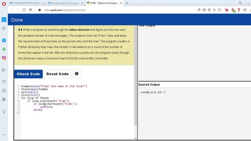This screenshot has width=251, height=141.
Task: Click the send-arrow toolbar icon
Action: pyautogui.click(x=215, y=10)
